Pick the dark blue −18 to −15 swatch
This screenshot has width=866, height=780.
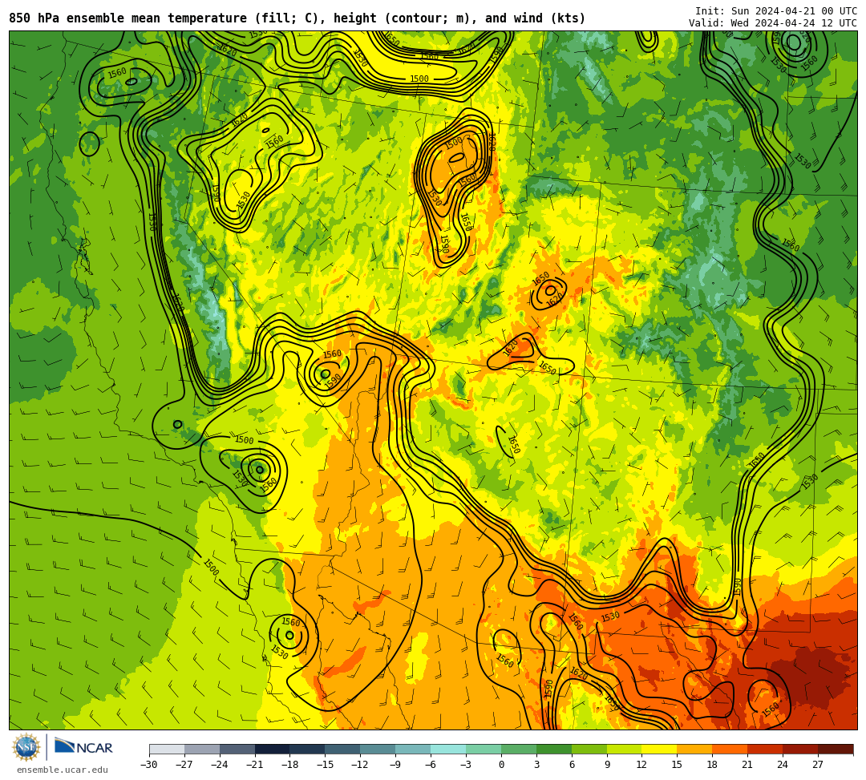click(308, 749)
